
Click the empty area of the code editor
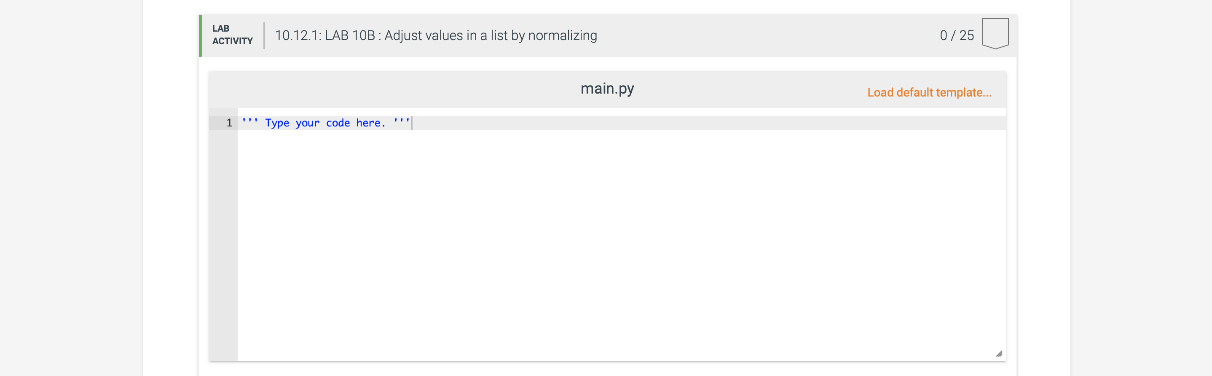coord(621,245)
